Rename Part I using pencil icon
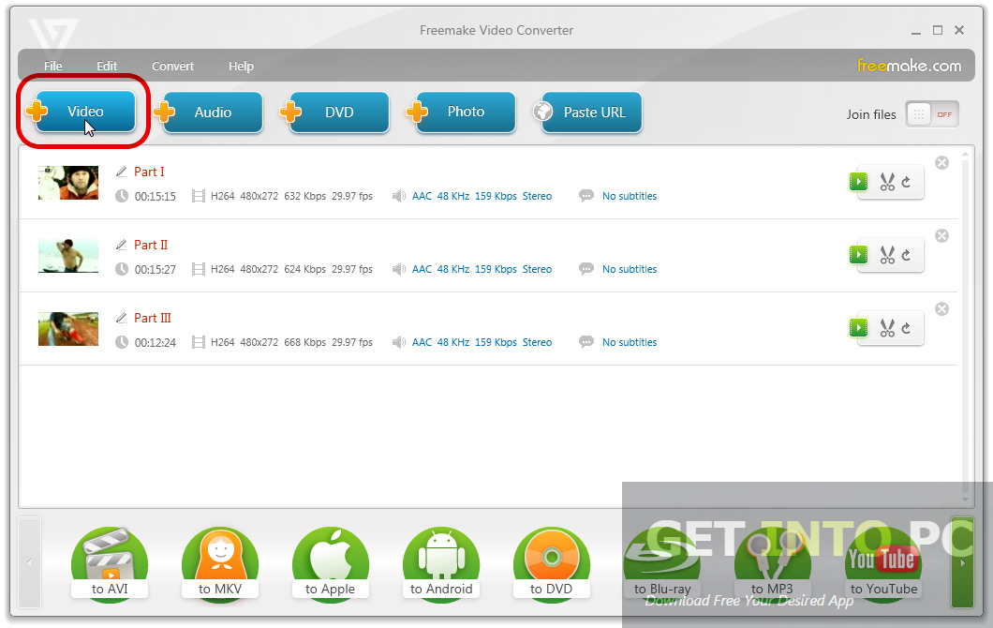 tap(121, 172)
